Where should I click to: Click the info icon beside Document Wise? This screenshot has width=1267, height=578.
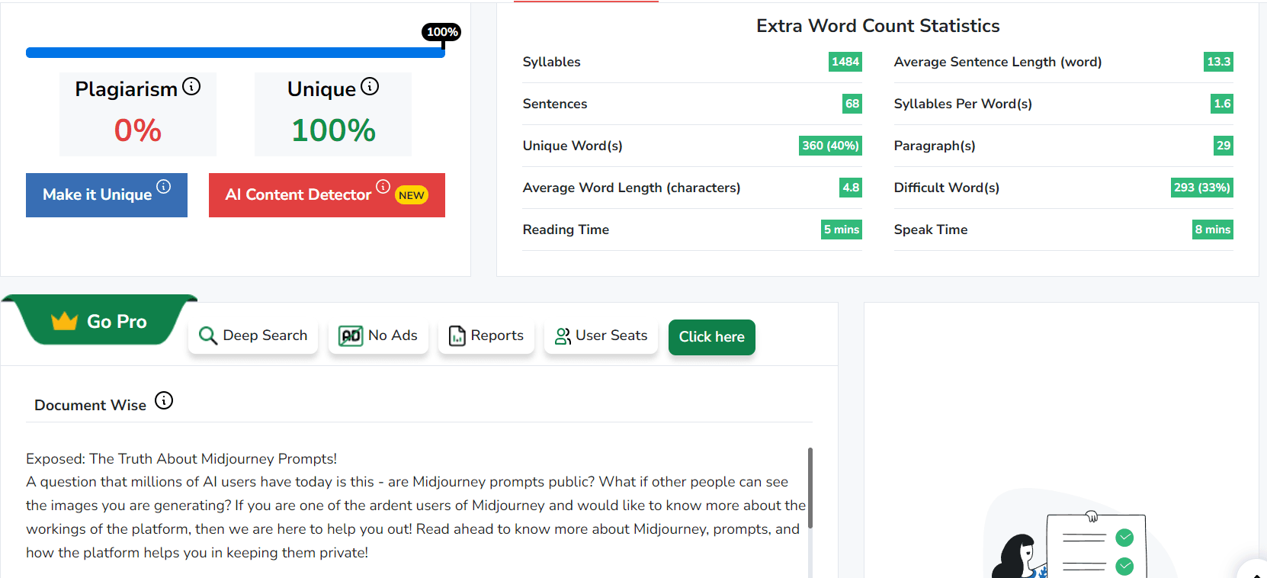tap(164, 400)
